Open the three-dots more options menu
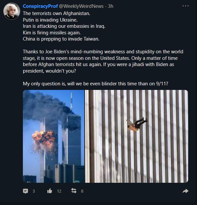 point(186,6)
